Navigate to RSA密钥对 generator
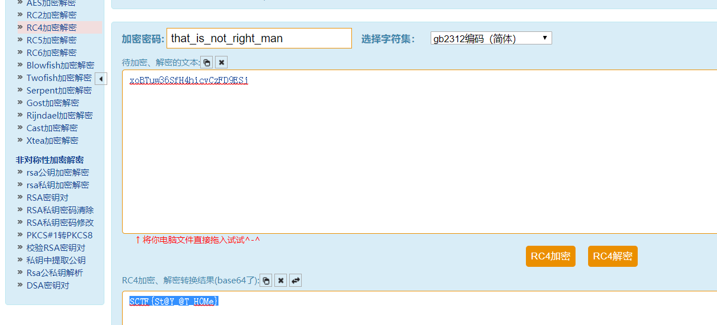 pyautogui.click(x=47, y=197)
